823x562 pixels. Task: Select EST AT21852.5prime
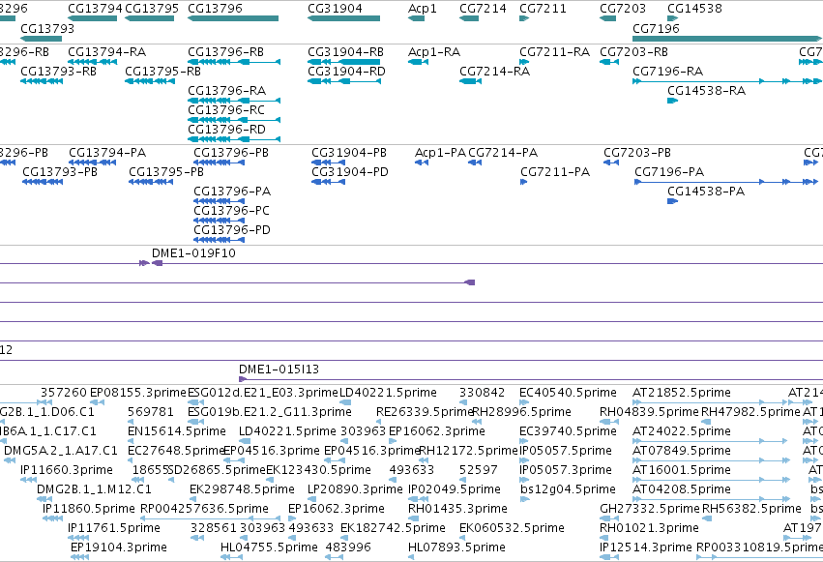pos(681,393)
